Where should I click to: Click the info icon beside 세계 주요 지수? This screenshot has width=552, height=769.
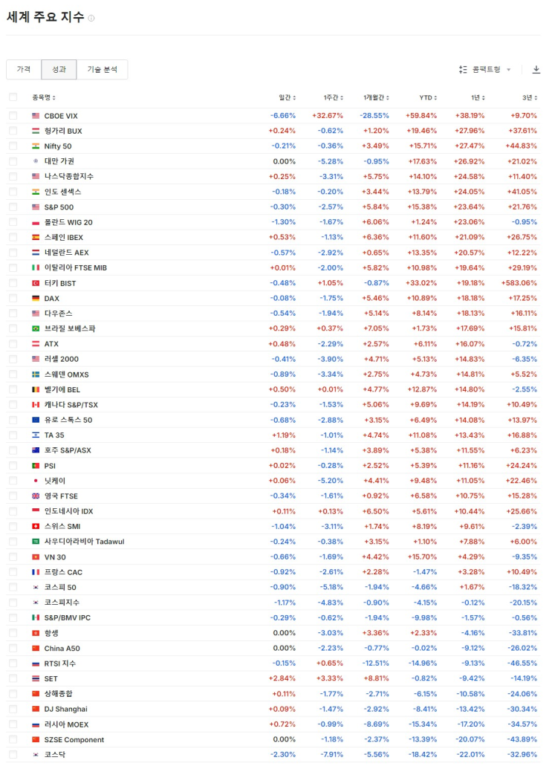91,18
